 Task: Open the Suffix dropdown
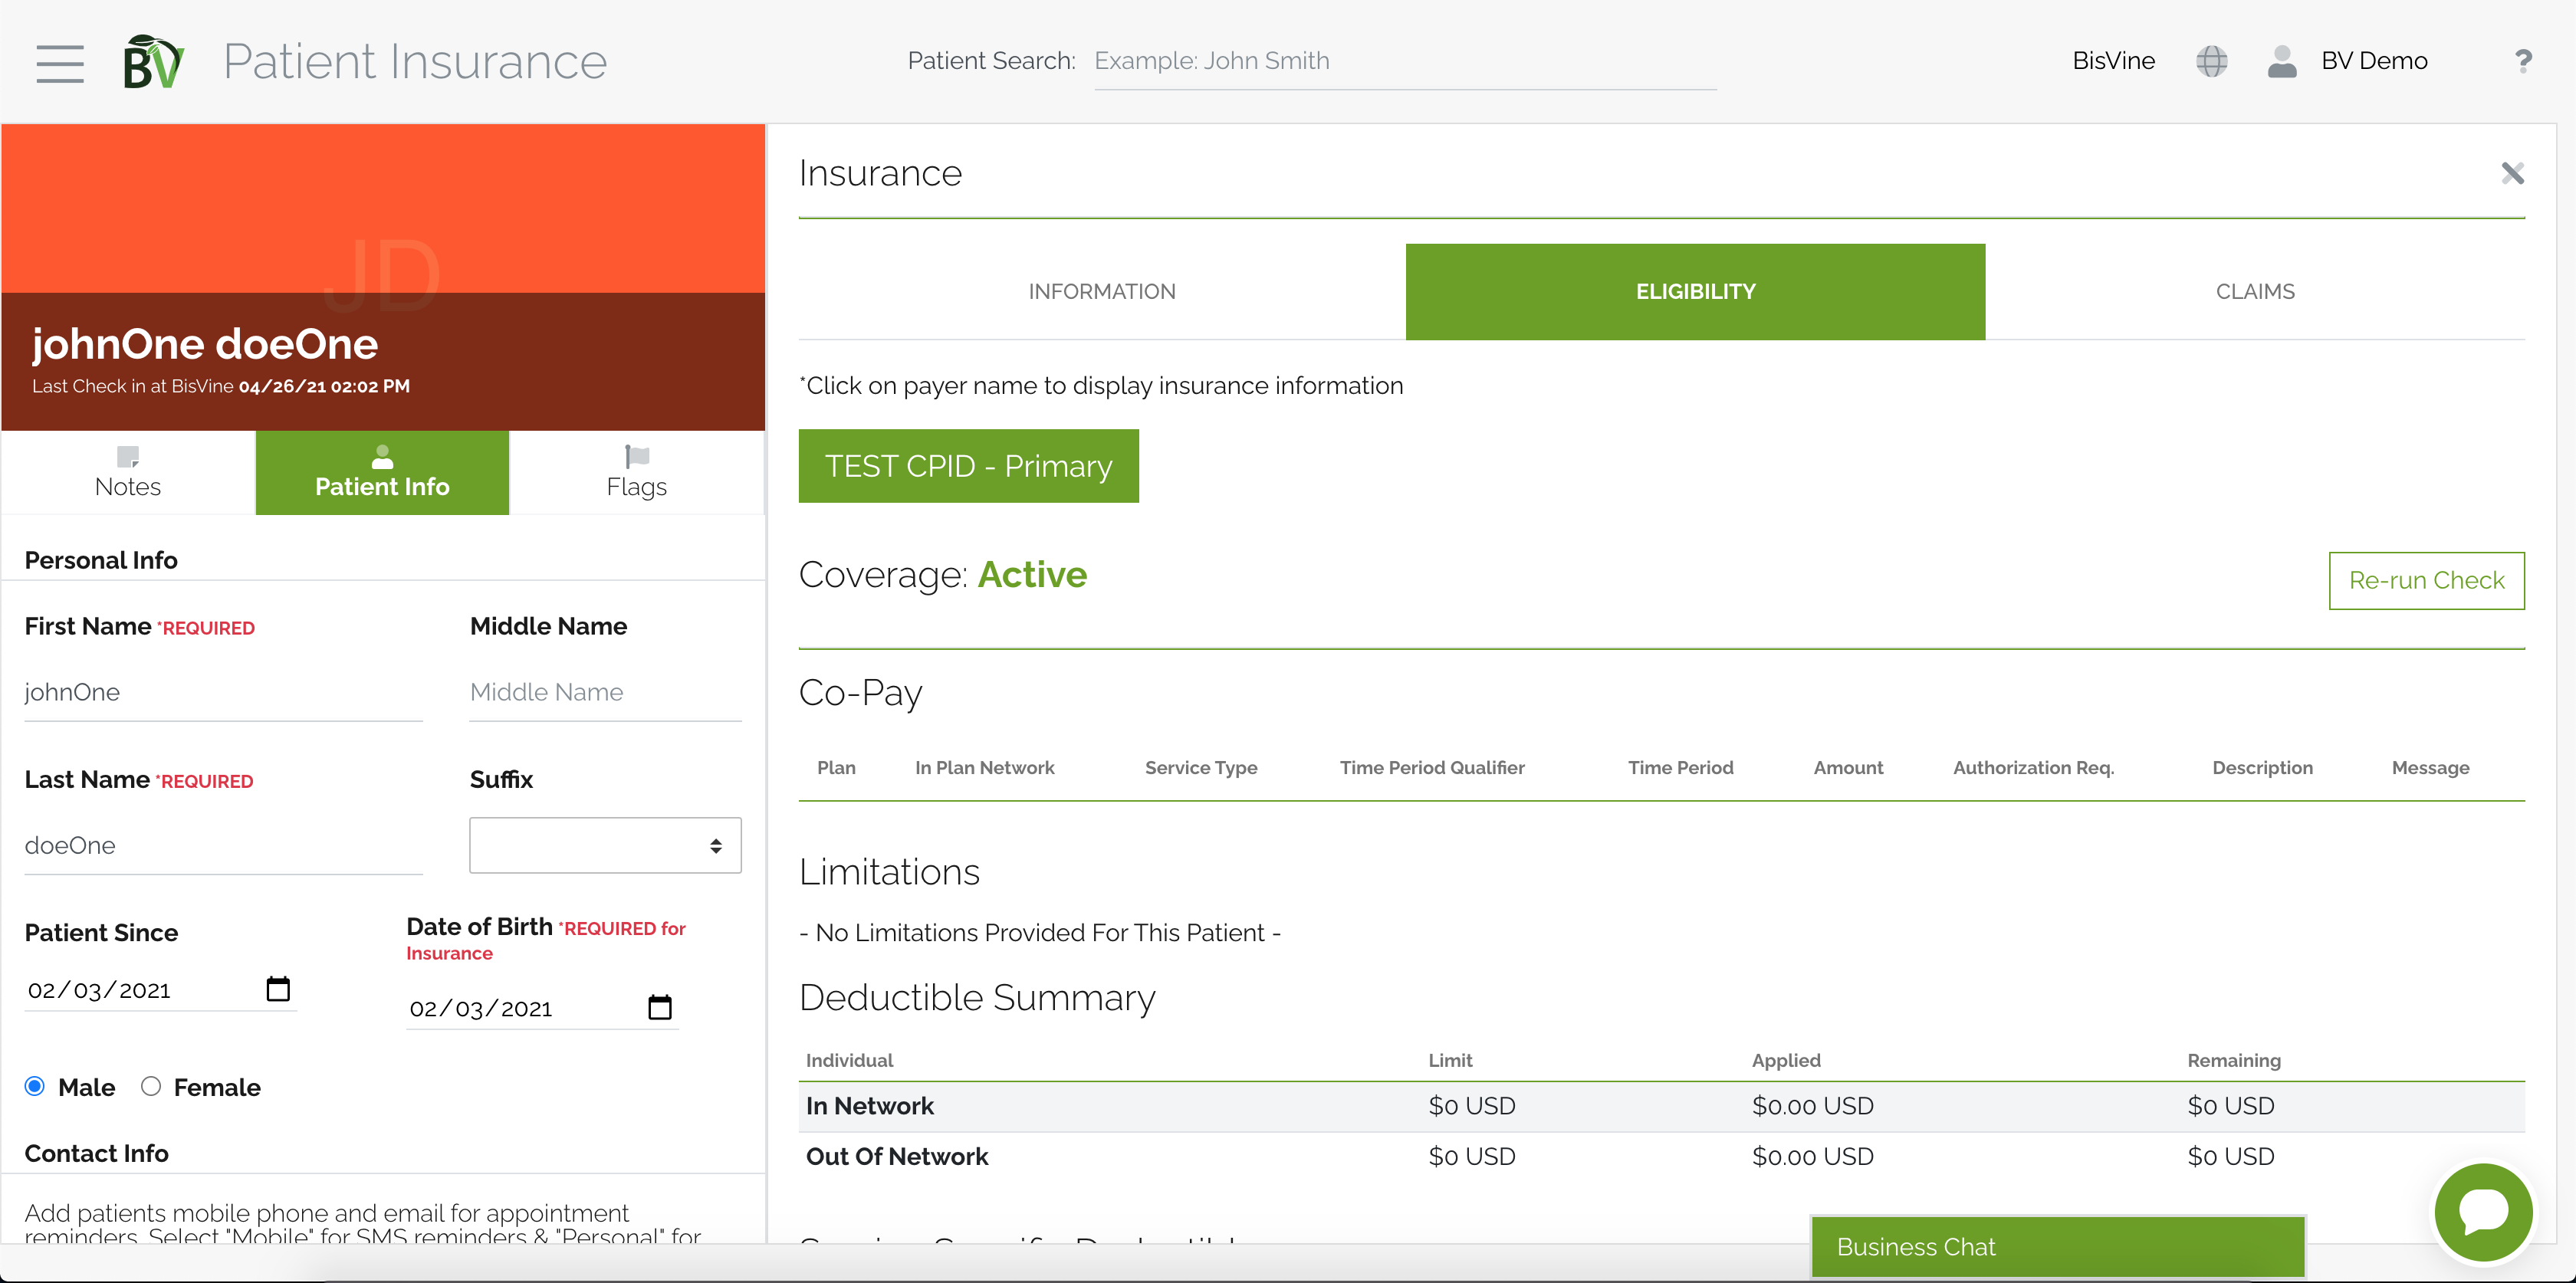[605, 845]
